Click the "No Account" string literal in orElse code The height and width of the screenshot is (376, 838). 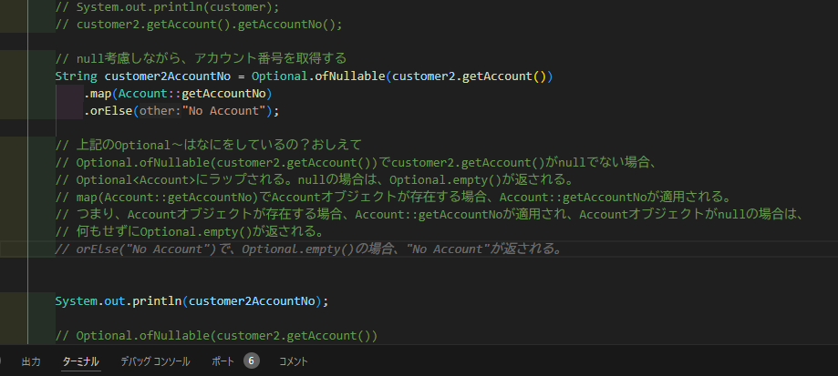[224, 111]
